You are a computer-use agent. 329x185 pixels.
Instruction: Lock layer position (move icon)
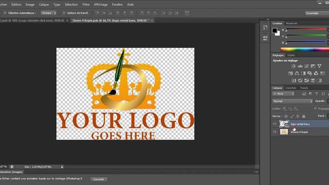[298, 116]
